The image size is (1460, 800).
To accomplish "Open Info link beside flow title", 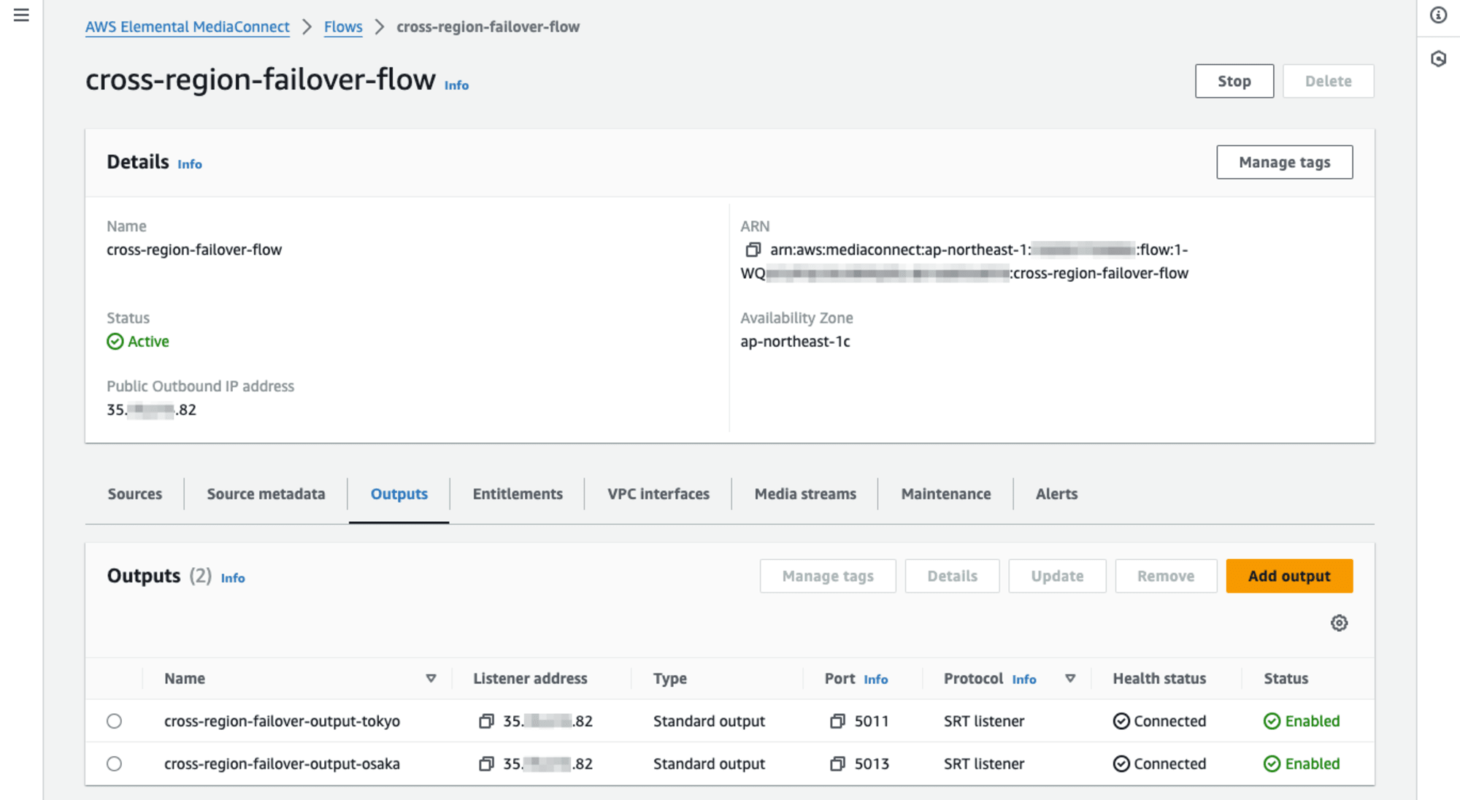I will pos(456,85).
